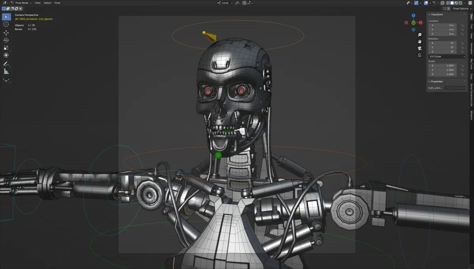Set selection mode to intersect
This screenshot has height=269, width=474.
point(20,9)
